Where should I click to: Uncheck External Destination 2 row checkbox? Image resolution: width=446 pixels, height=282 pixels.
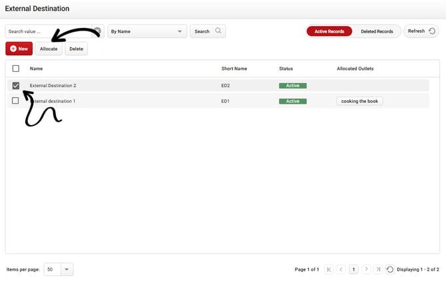pos(16,86)
